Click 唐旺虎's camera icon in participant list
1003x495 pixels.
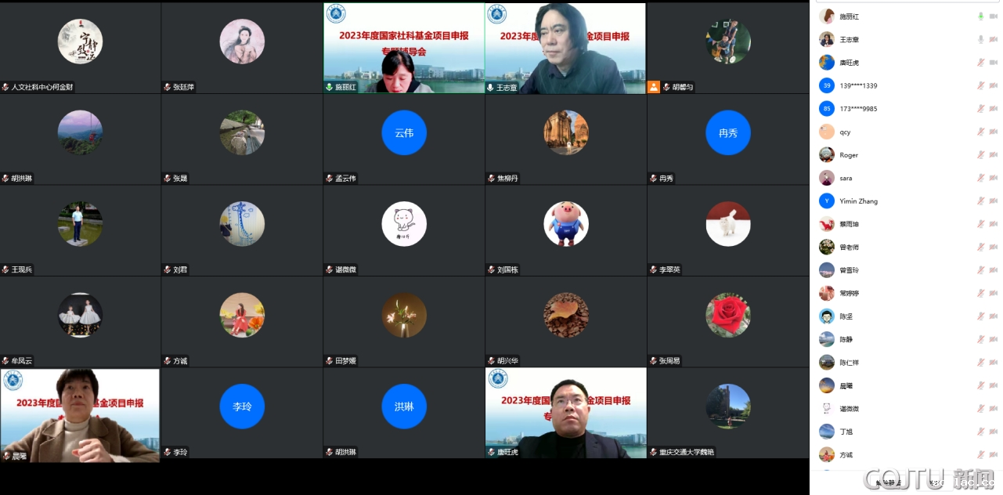pos(993,63)
